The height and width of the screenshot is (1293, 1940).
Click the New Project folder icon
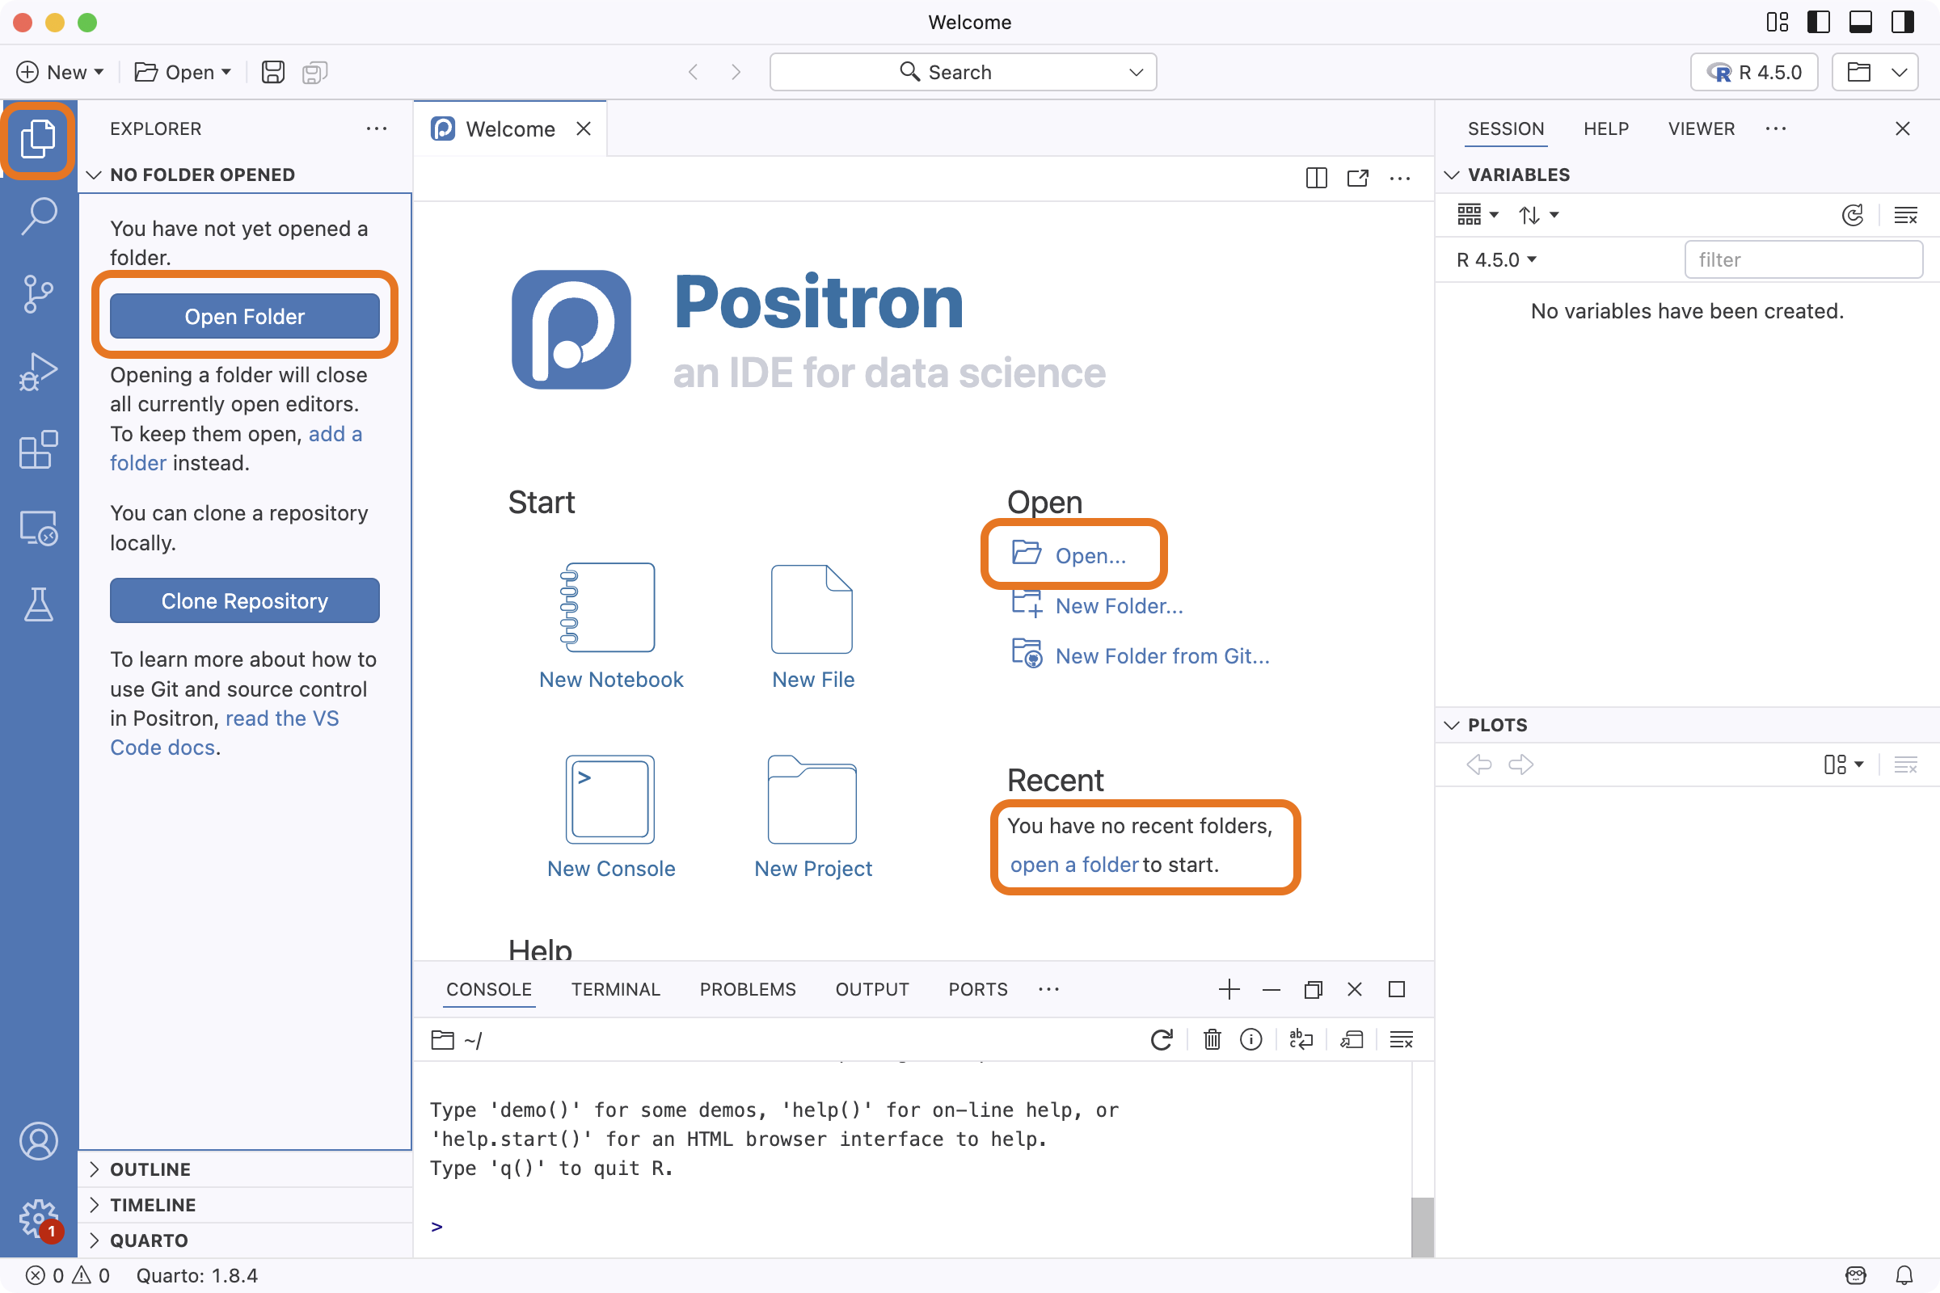point(812,799)
